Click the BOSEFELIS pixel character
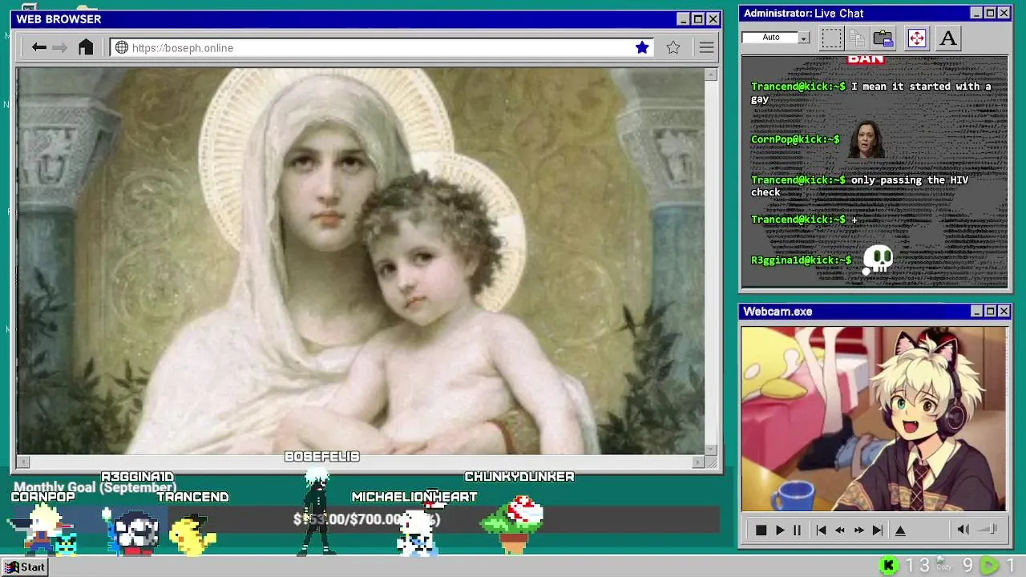This screenshot has width=1026, height=577. 317,510
